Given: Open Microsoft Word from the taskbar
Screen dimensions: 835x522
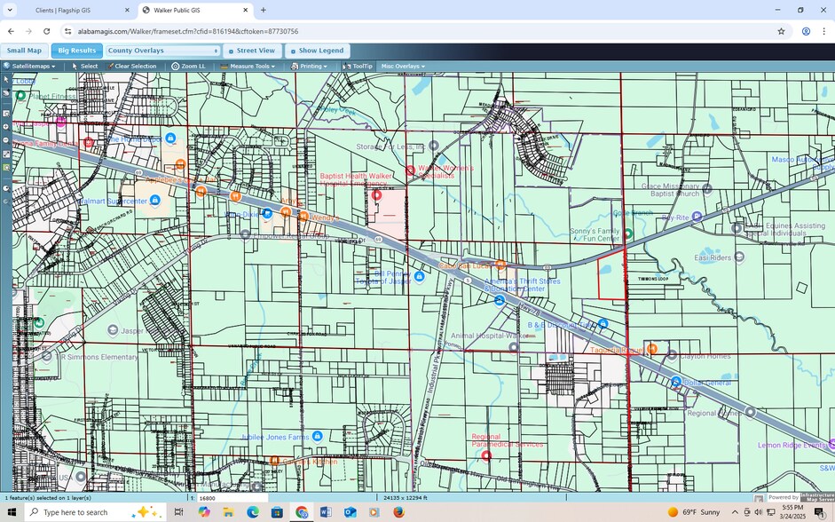Looking at the screenshot, I should click(326, 512).
